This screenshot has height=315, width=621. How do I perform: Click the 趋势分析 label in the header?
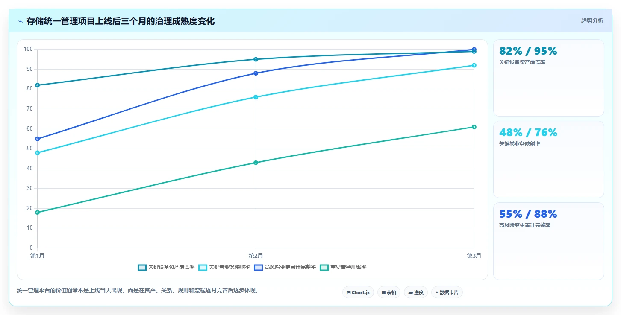[x=592, y=20]
